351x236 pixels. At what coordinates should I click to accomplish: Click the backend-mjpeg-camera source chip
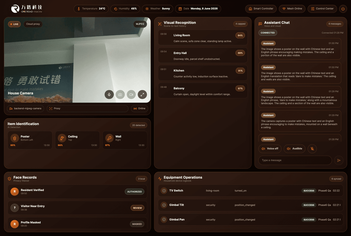click(x=25, y=109)
